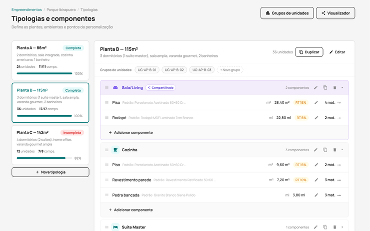Screen dimensions: 370x231
Task: Click RT 15% tag on Sala/Living Piso
Action: 300,103
